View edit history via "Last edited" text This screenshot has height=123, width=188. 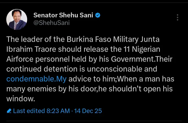29,111
